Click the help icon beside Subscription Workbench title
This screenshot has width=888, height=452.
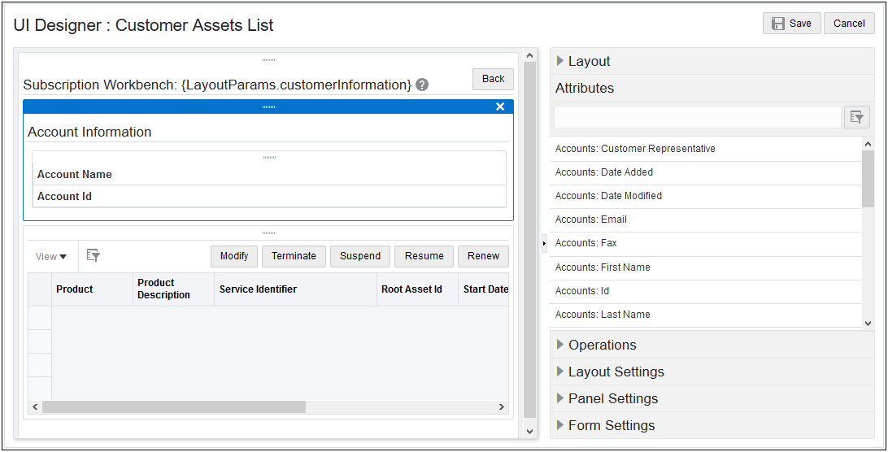point(422,85)
